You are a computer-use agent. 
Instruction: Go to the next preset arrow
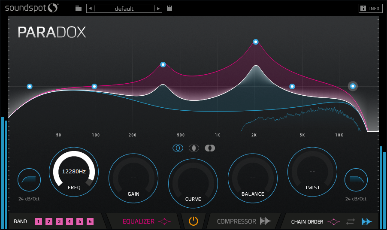pyautogui.click(x=158, y=9)
